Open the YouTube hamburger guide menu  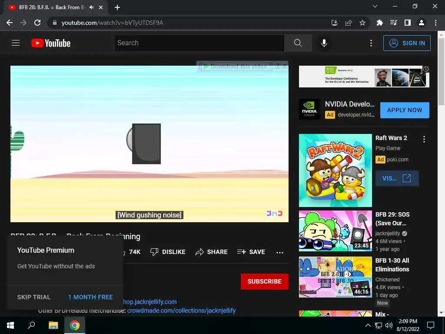click(x=16, y=43)
